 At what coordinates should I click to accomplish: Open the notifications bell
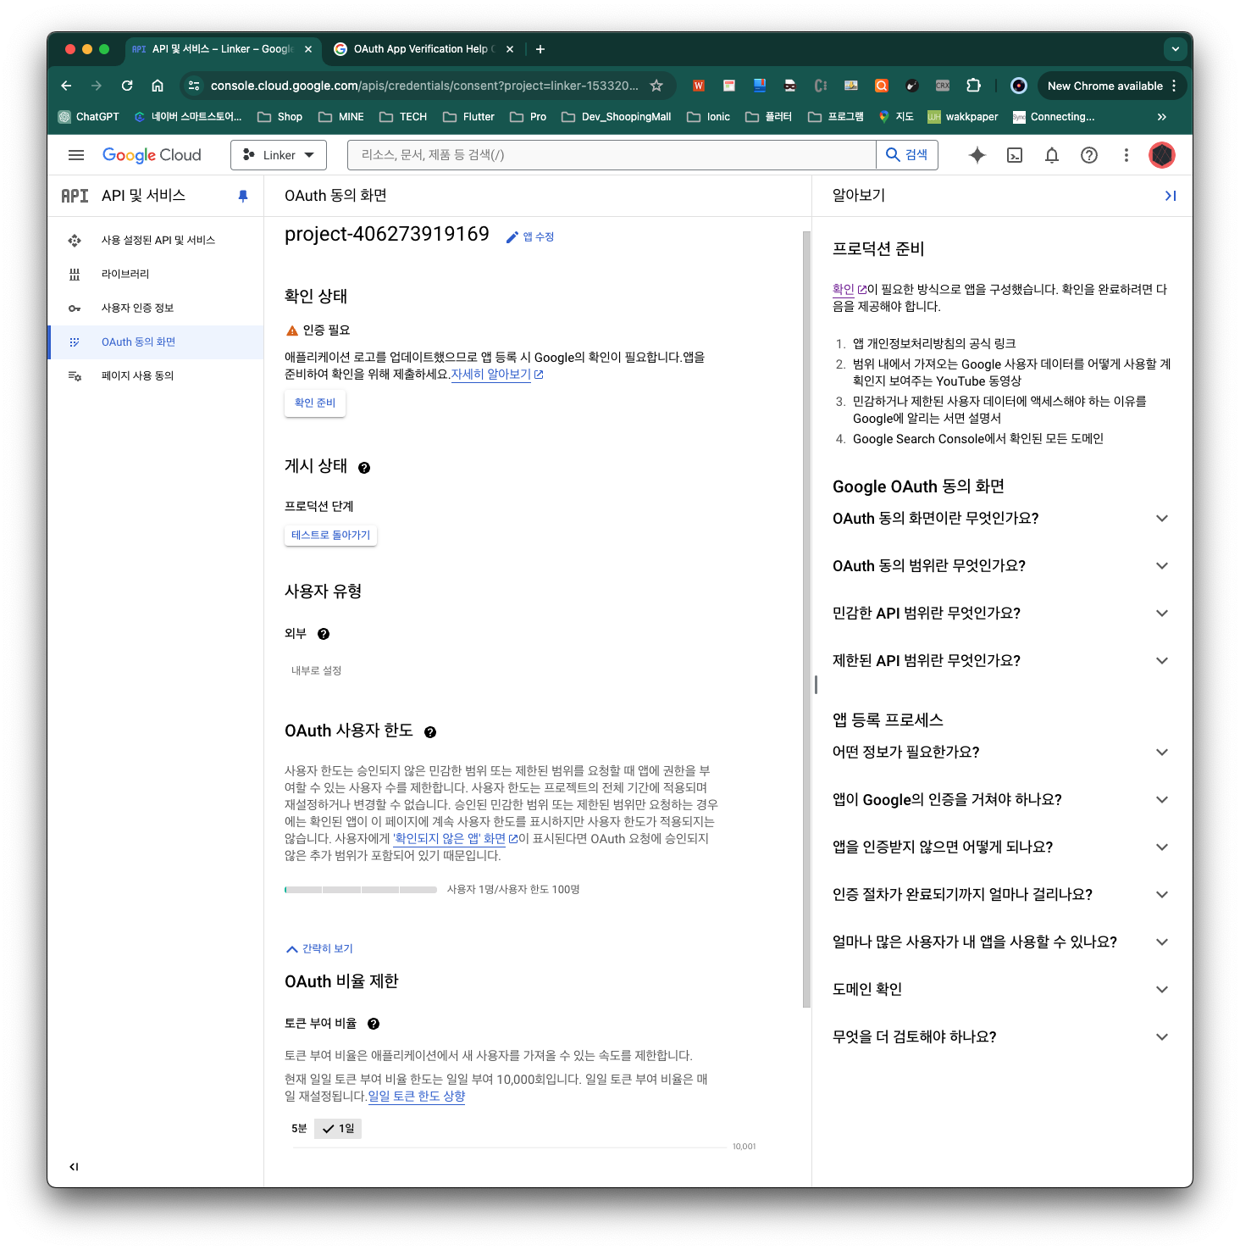(x=1051, y=155)
